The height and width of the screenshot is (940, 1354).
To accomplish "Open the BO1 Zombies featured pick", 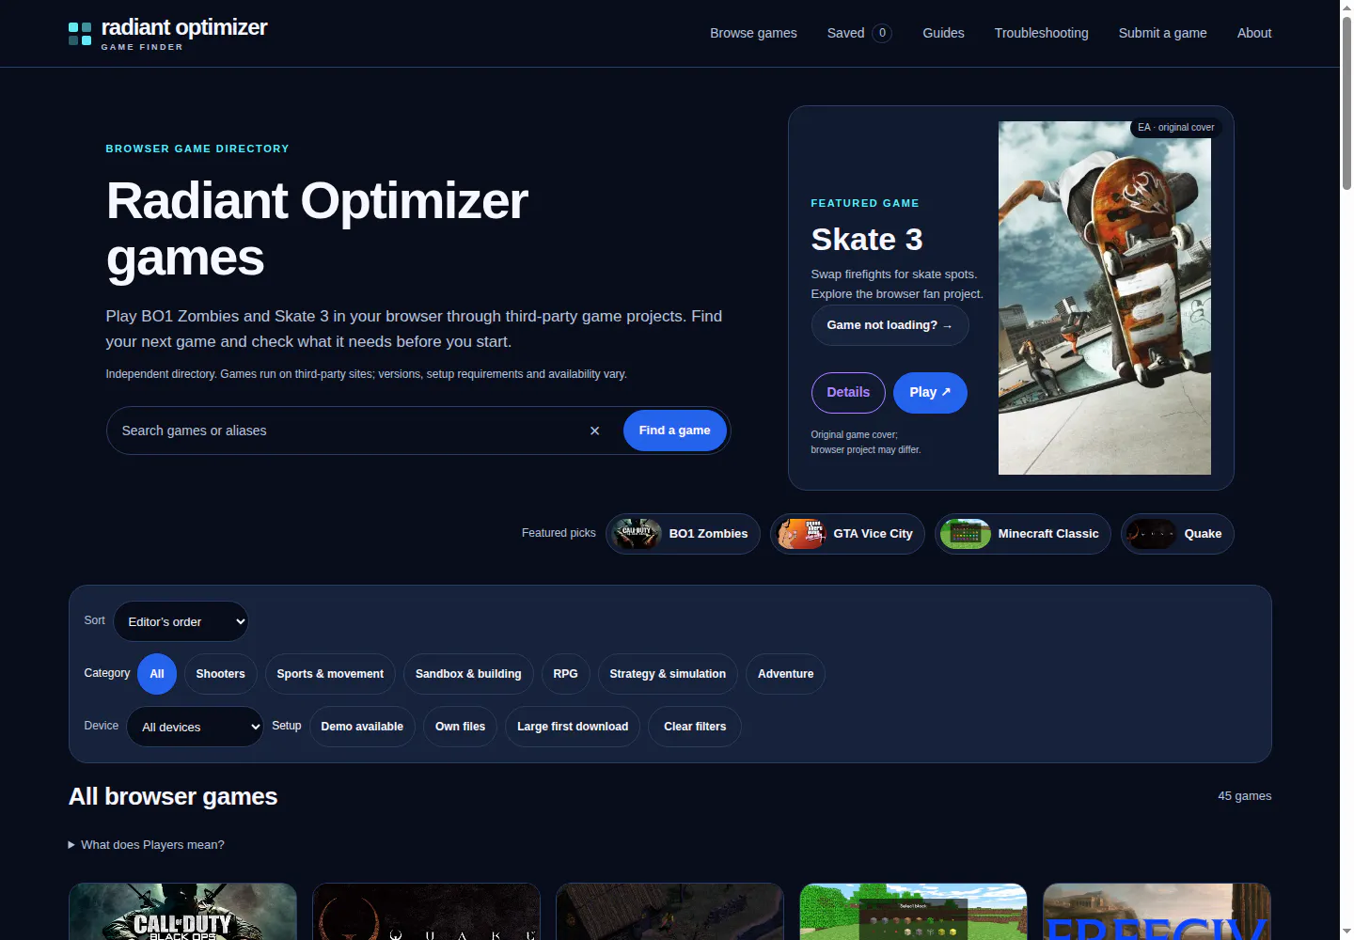I will [x=683, y=534].
